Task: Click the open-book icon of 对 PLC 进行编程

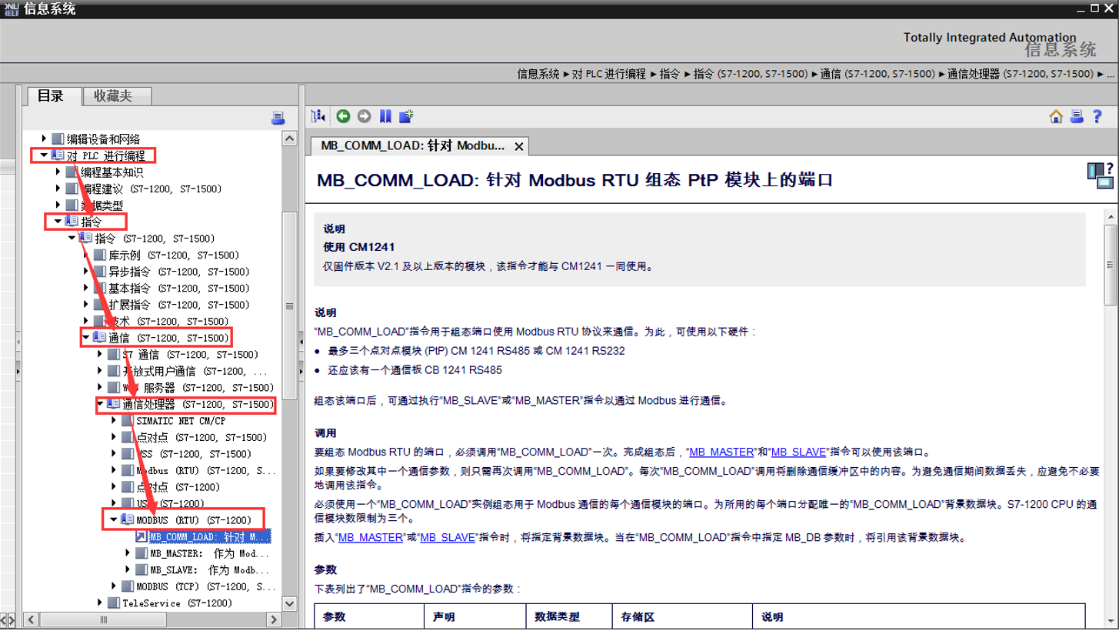Action: pos(58,155)
